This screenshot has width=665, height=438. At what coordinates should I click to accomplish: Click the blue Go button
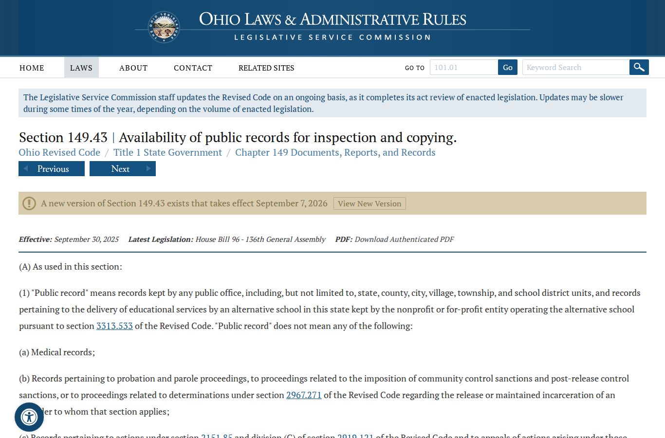508,67
